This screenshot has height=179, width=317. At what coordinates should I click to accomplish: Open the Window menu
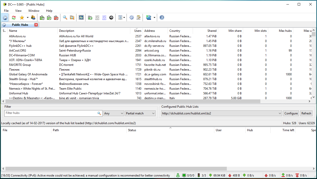point(34,11)
